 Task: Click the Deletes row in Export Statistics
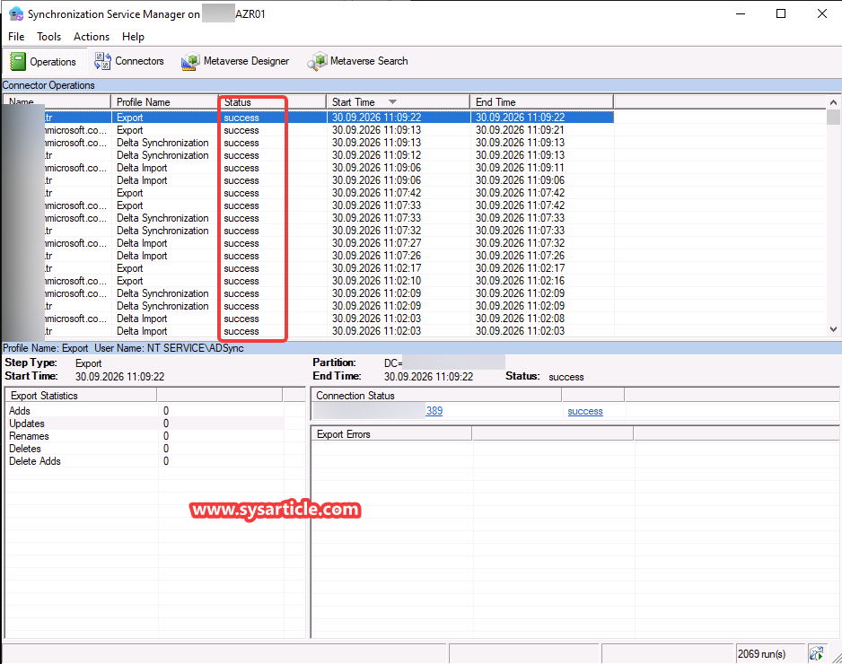(x=145, y=449)
